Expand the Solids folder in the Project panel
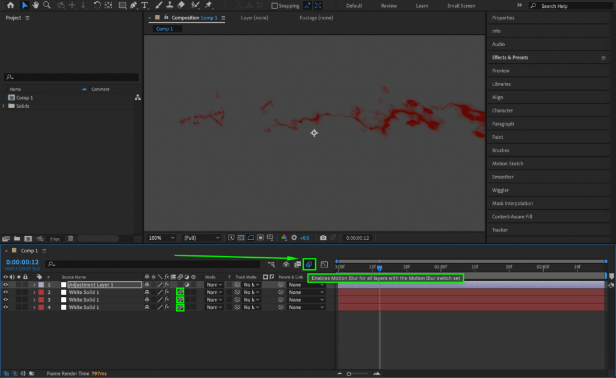The width and height of the screenshot is (616, 378). [4, 106]
